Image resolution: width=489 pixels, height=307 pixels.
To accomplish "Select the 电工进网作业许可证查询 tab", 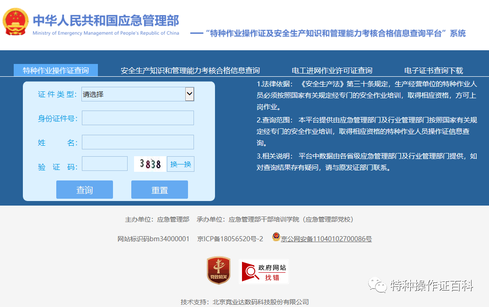I will (x=332, y=71).
